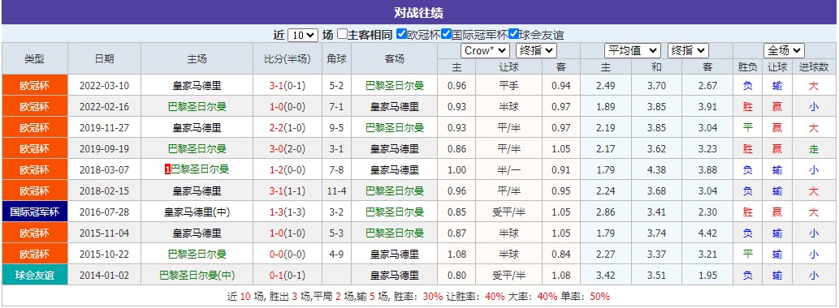Screen dimensions: 839x308
Task: Open the Crow* bookmaker dropdown
Action: (486, 51)
